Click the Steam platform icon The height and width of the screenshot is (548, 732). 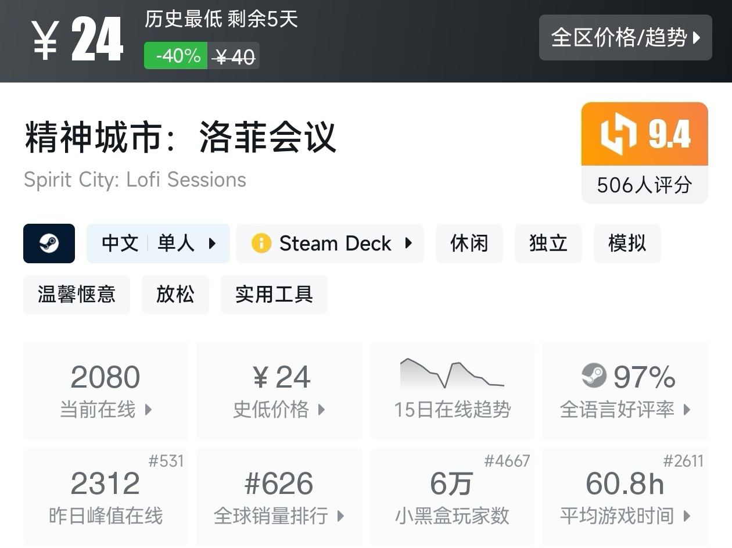pyautogui.click(x=49, y=243)
